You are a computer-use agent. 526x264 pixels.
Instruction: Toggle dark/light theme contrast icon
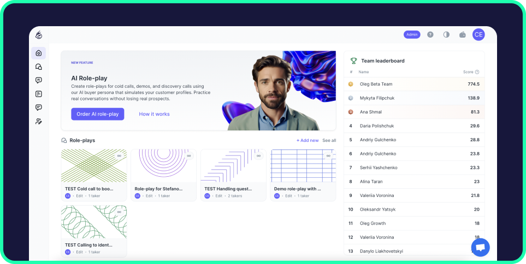point(446,34)
